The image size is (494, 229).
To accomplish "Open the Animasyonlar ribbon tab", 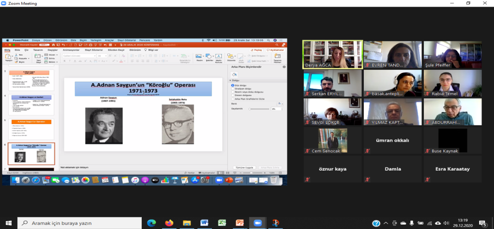I will pos(71,50).
